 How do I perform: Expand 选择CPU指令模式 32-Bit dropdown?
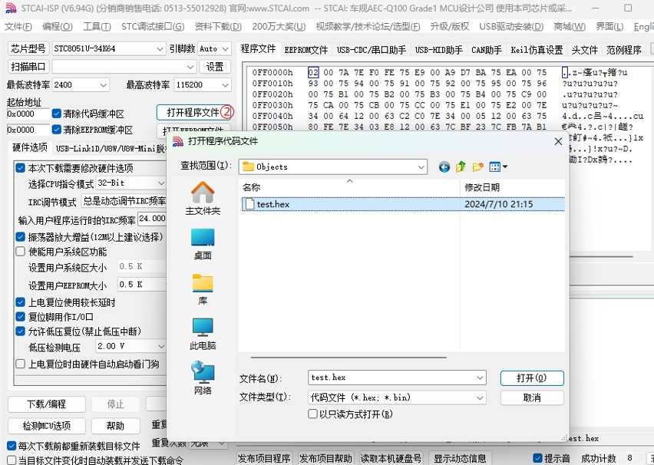[161, 183]
